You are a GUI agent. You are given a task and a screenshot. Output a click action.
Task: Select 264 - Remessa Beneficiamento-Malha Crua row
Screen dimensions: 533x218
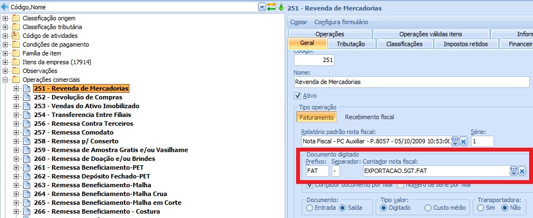[x=100, y=194]
